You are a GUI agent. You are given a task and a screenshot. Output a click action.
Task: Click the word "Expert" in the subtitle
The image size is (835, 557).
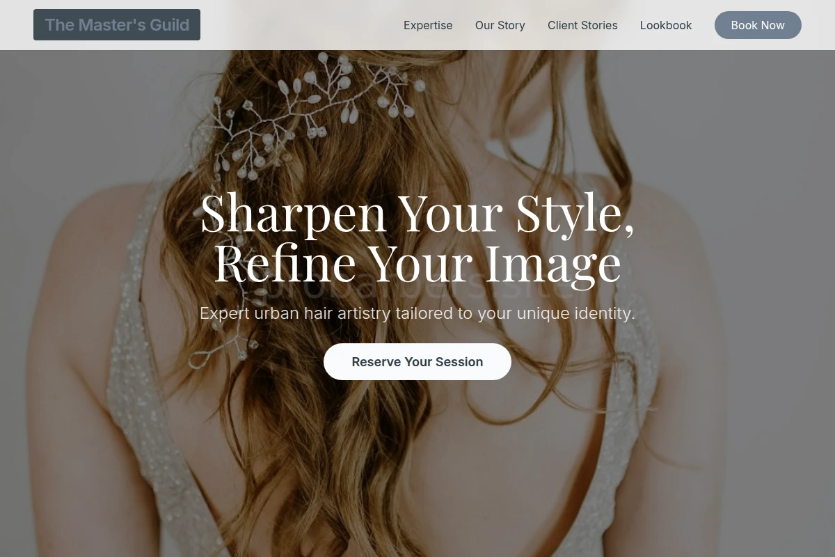[225, 313]
